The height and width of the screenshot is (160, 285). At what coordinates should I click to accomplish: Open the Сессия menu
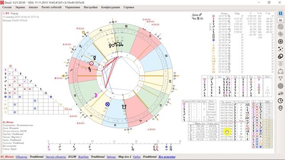(7, 7)
